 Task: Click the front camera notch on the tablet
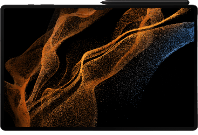pyautogui.click(x=99, y=8)
